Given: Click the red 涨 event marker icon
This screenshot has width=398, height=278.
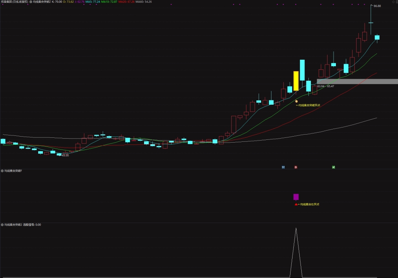Looking at the screenshot, I should click(x=296, y=167).
